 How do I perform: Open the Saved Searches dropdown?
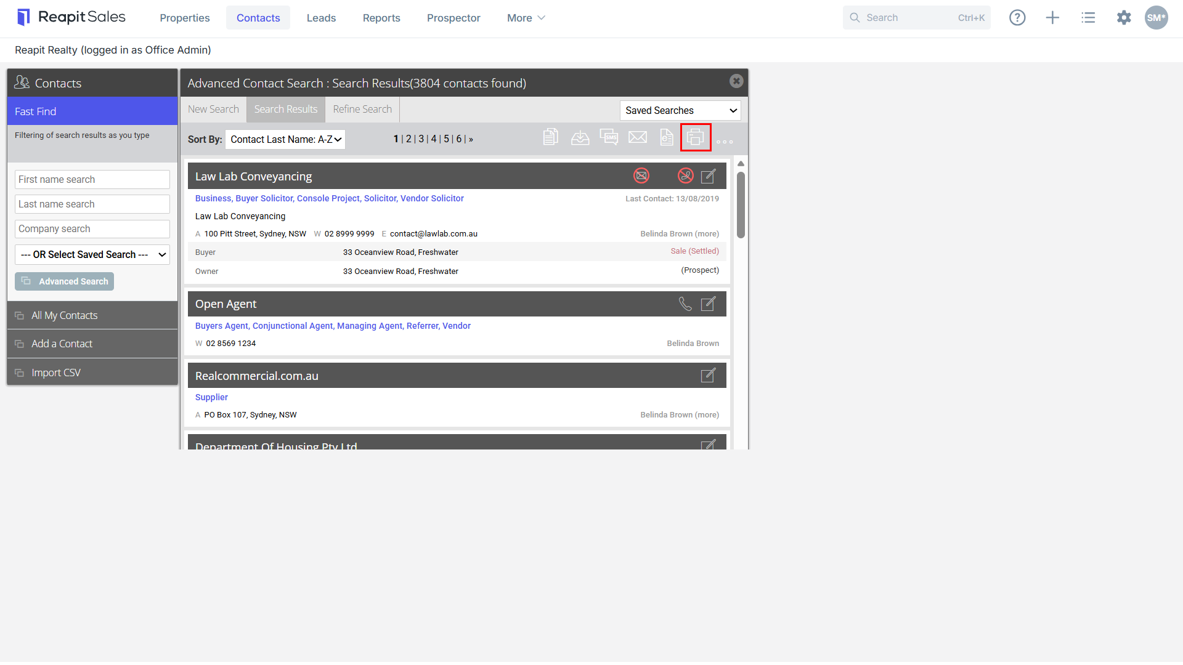[x=680, y=111]
